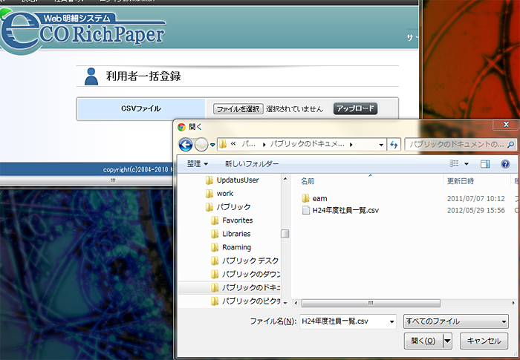The image size is (520, 360).
Task: Click user silhouette icon beside 利用者一括登録
Action: point(91,76)
